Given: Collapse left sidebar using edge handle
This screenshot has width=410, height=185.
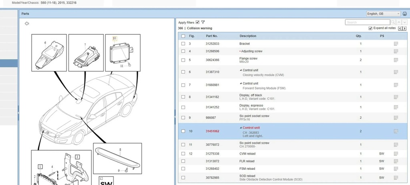Looking at the screenshot, I should point(18,113).
